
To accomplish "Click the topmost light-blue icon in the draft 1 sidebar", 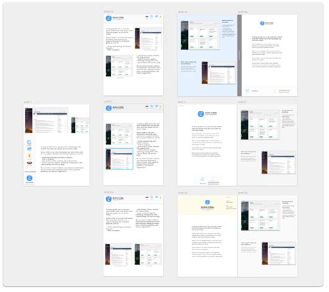I will (x=29, y=143).
